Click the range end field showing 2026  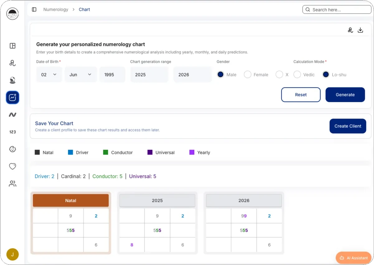(x=192, y=75)
